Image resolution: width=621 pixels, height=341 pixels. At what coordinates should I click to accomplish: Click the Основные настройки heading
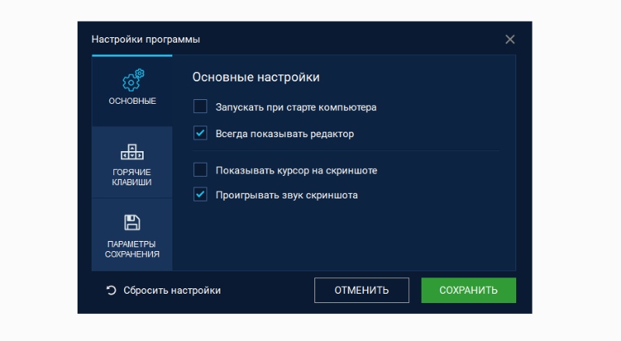(256, 77)
